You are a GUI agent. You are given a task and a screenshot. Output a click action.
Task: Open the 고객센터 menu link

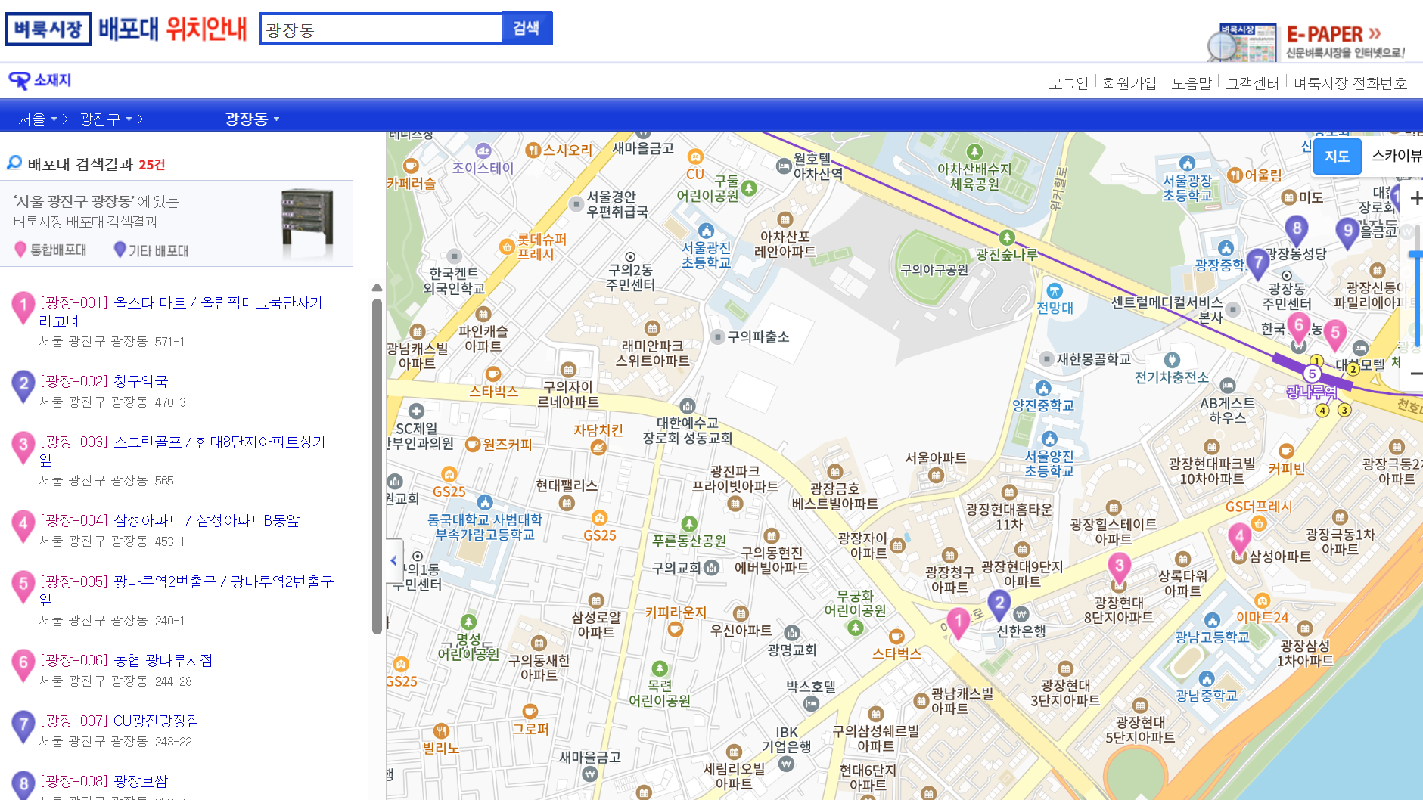[x=1252, y=83]
